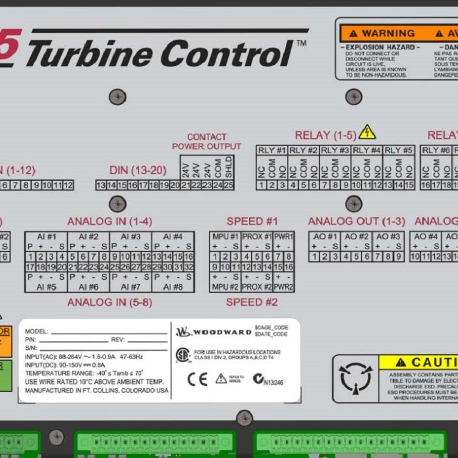This screenshot has width=458, height=458.
Task: Click the MPU #1 label
Action: 225,236
